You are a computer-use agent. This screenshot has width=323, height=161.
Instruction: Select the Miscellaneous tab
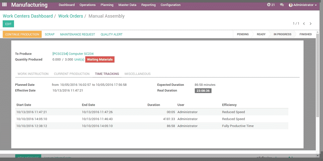(138, 74)
